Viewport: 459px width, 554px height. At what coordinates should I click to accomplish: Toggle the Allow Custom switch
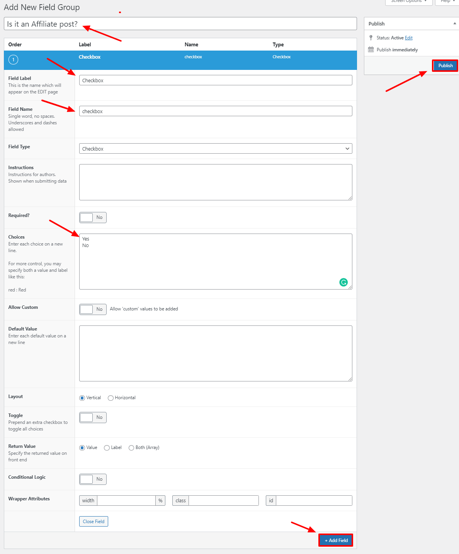pyautogui.click(x=93, y=309)
